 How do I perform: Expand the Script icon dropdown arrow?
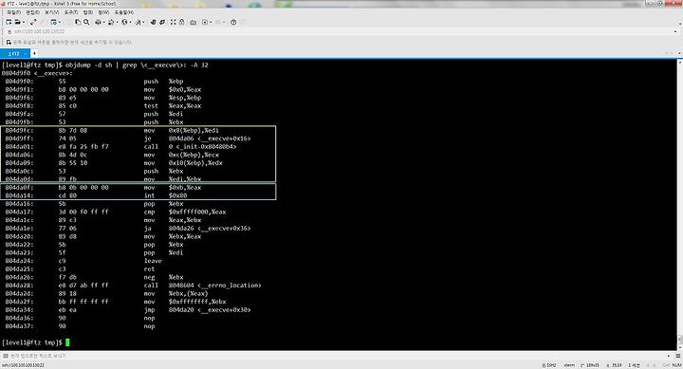click(211, 22)
